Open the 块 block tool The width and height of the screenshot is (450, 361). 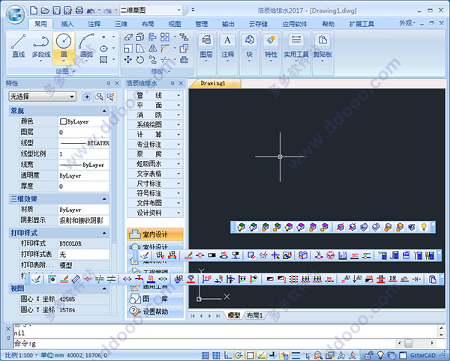click(250, 47)
